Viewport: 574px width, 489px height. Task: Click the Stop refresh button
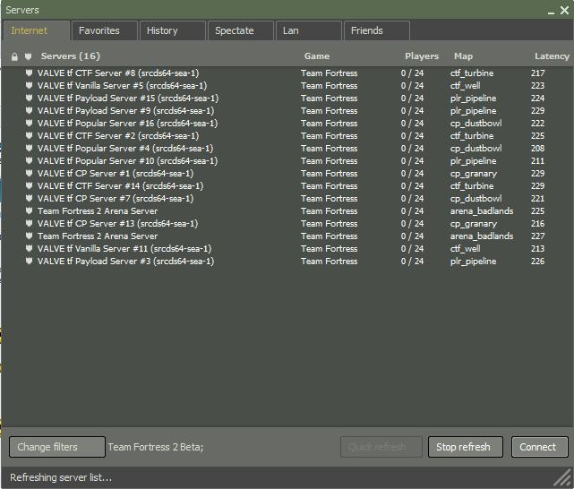click(466, 447)
